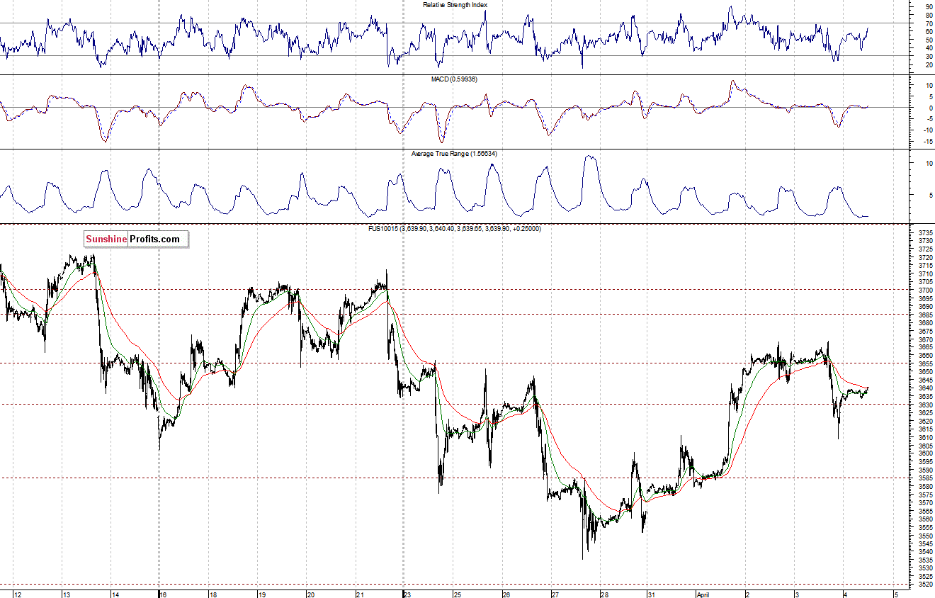Click the 19 date label on time axis
The height and width of the screenshot is (598, 935).
[x=262, y=594]
